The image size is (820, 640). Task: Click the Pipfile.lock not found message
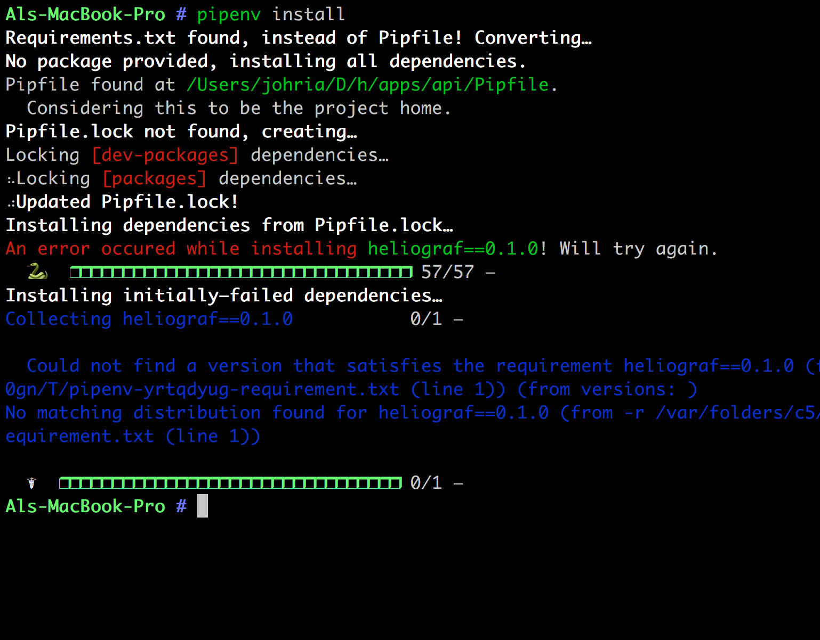tap(181, 131)
